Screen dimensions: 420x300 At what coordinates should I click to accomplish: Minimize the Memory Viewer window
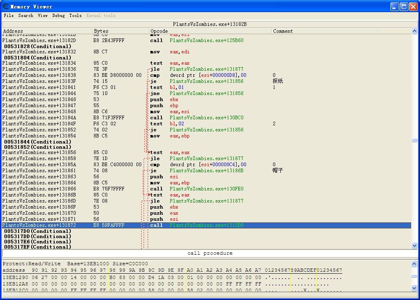click(x=394, y=7)
